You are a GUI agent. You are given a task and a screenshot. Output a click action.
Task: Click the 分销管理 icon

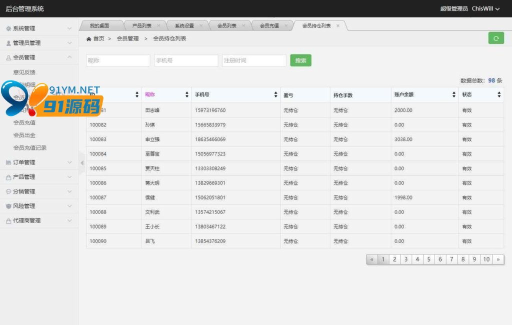click(8, 191)
